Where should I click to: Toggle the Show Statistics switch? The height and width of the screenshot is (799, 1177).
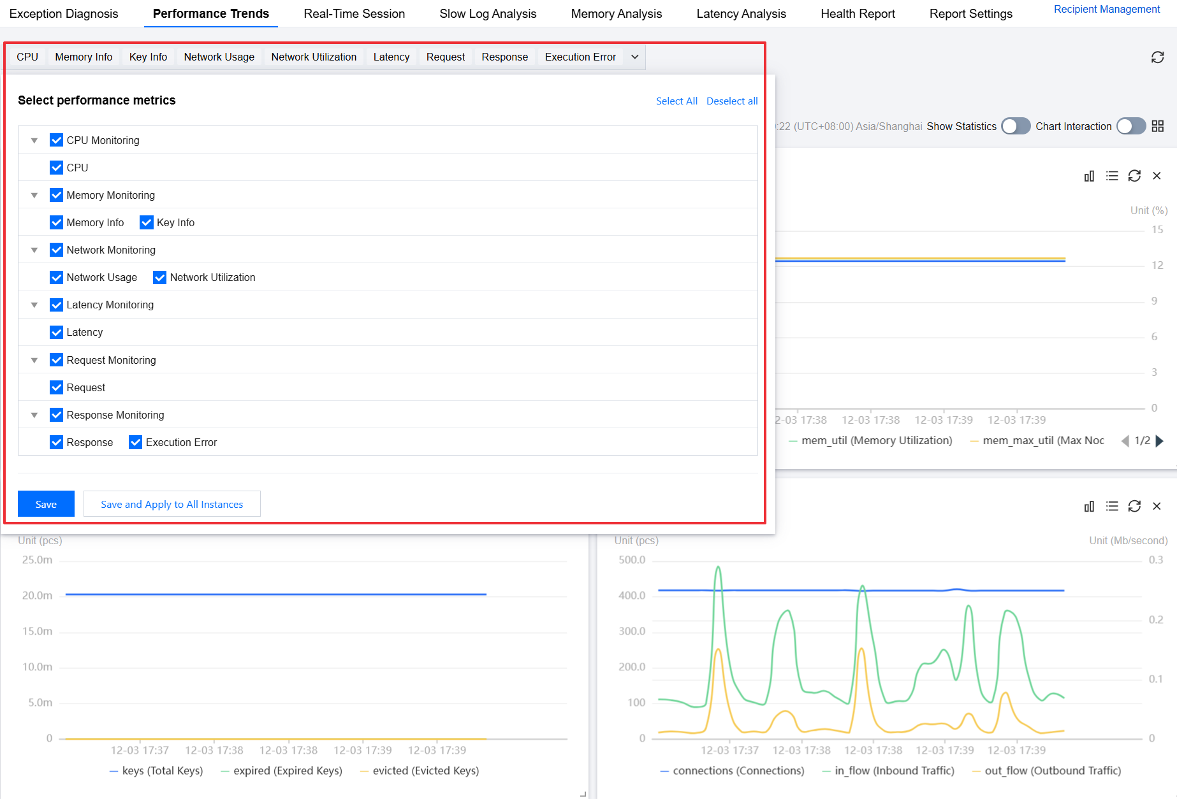click(1015, 126)
